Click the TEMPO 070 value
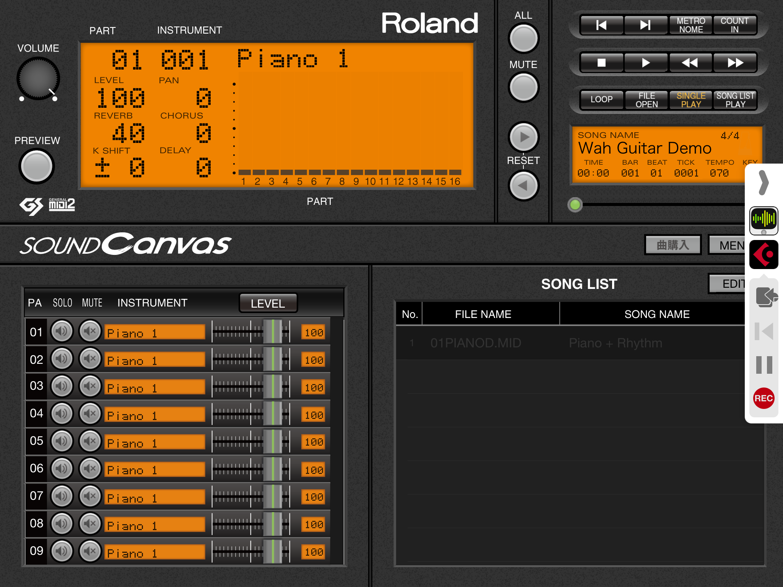Image resolution: width=783 pixels, height=587 pixels. (719, 173)
